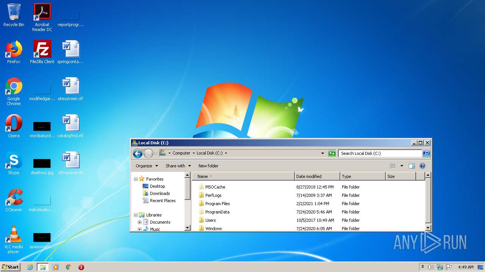This screenshot has height=272, width=485.
Task: Click Windows Explorer taskbar button
Action: (42, 267)
